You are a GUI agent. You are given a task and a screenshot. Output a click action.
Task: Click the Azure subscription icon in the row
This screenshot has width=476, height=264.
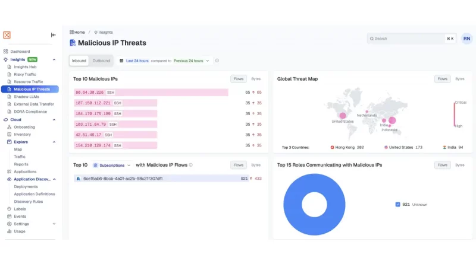78,178
